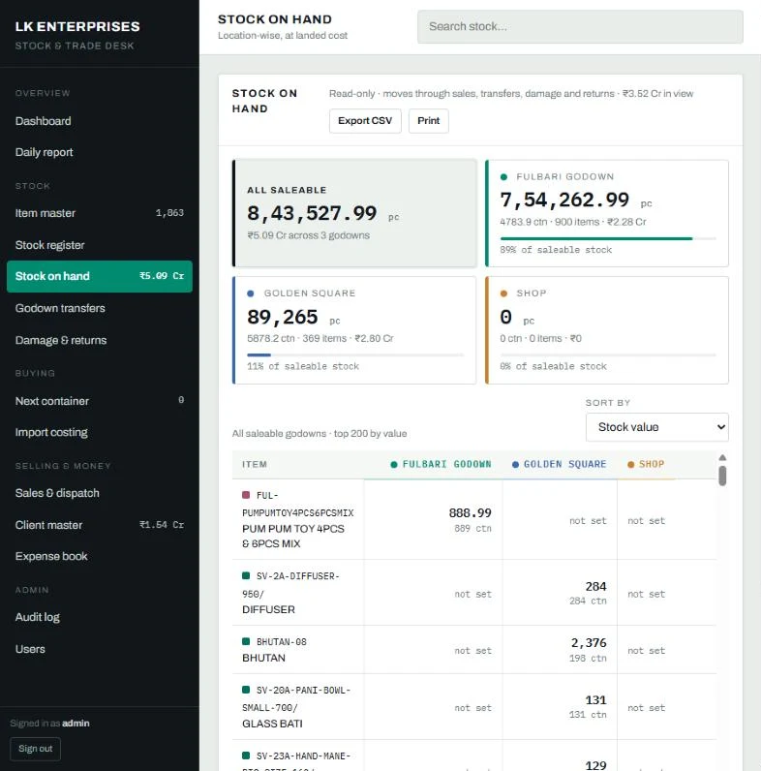Select the Shop location card

(x=607, y=330)
